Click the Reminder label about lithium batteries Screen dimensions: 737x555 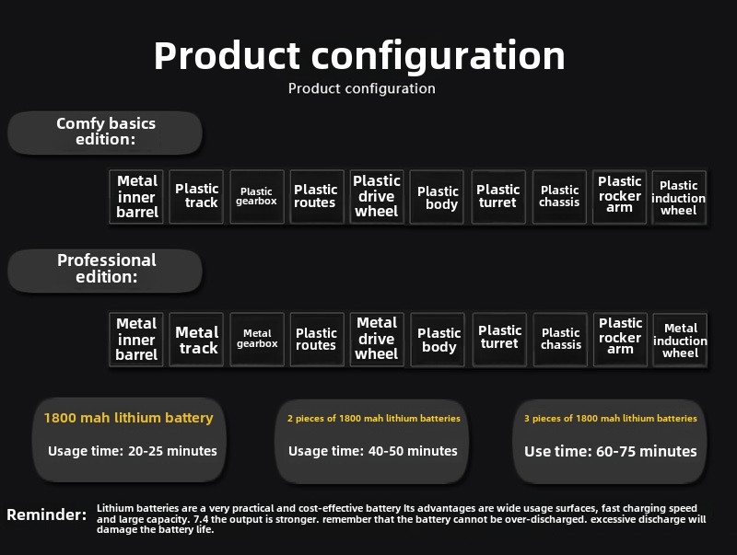pyautogui.click(x=47, y=515)
